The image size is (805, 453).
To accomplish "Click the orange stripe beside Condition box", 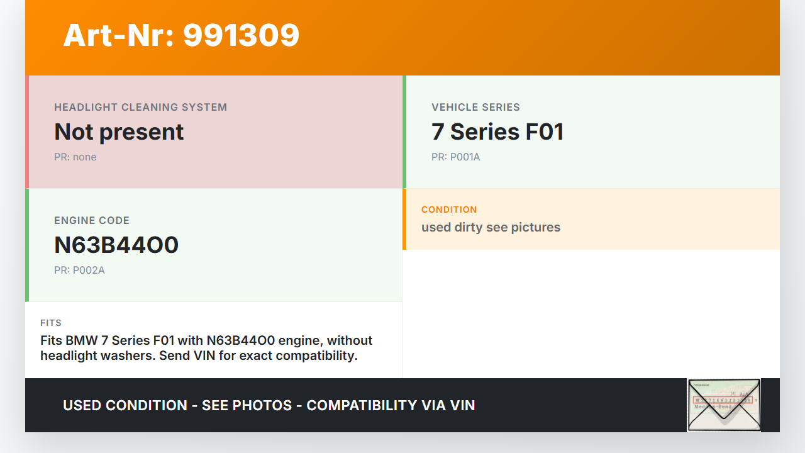I will (x=404, y=219).
